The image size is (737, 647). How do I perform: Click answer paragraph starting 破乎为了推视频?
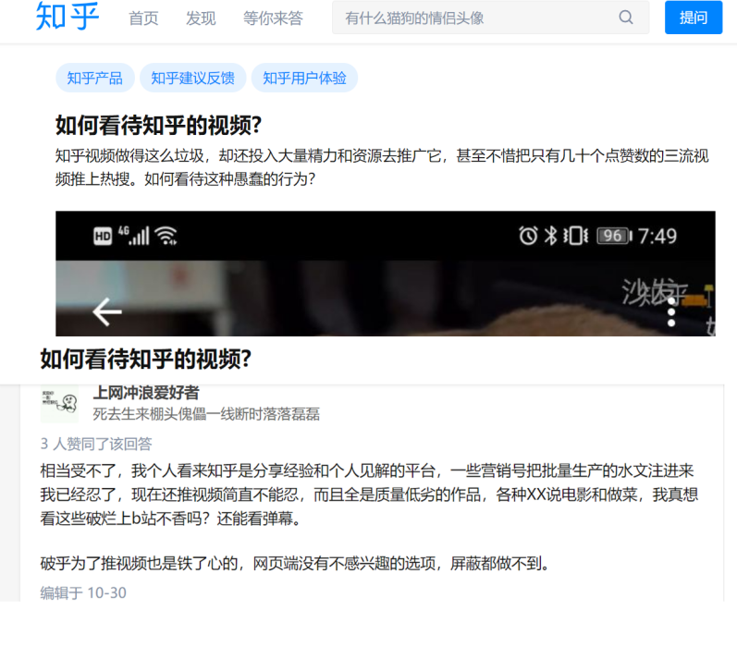(295, 563)
